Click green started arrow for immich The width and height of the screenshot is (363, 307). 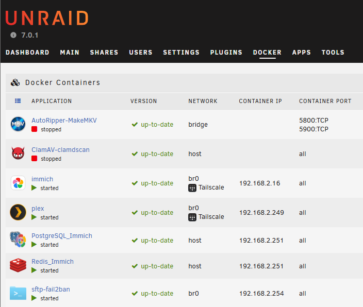point(34,188)
